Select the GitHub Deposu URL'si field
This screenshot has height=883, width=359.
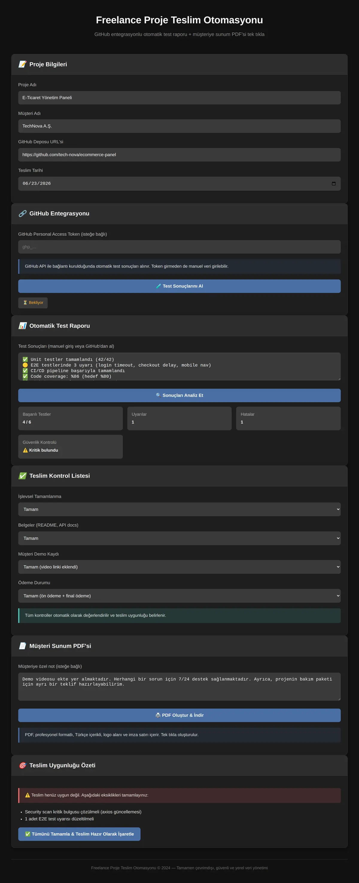[x=179, y=155]
